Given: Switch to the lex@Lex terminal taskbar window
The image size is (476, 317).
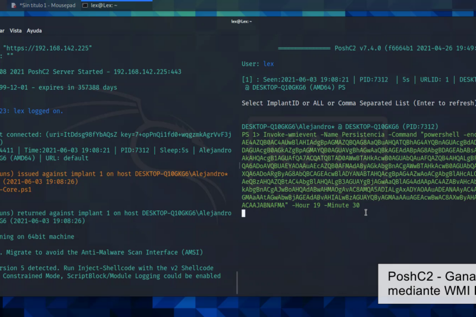Looking at the screenshot, I should [117, 5].
